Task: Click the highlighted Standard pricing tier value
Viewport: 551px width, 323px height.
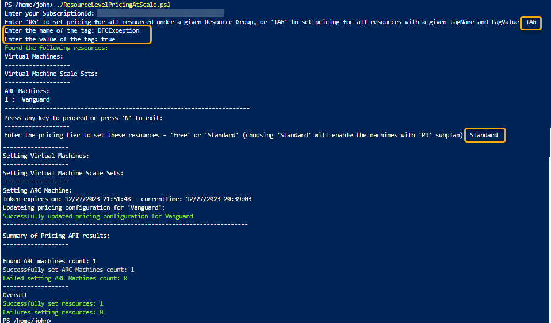Action: click(x=484, y=136)
